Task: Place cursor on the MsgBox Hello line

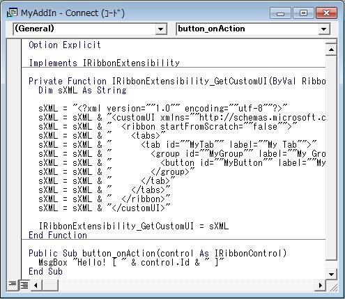Action: 131,262
